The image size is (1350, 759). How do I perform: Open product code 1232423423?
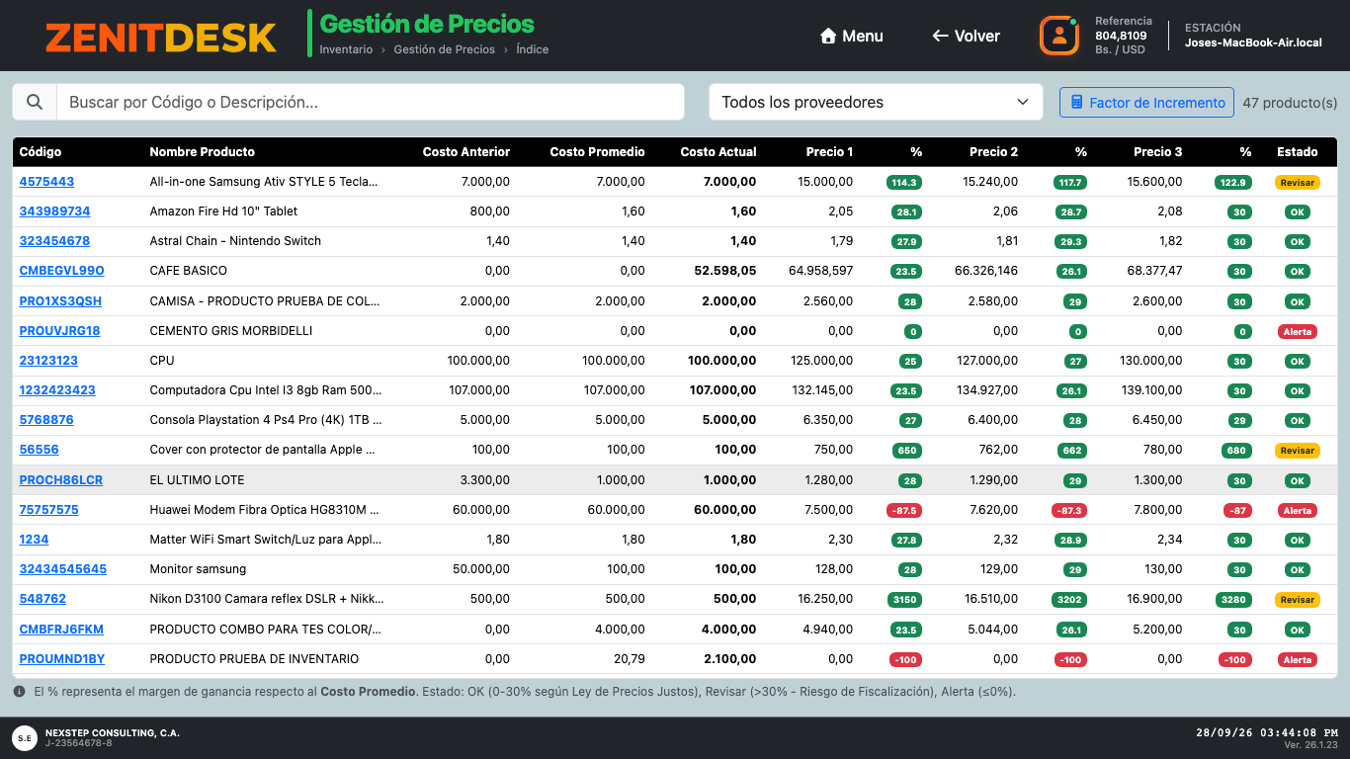58,390
